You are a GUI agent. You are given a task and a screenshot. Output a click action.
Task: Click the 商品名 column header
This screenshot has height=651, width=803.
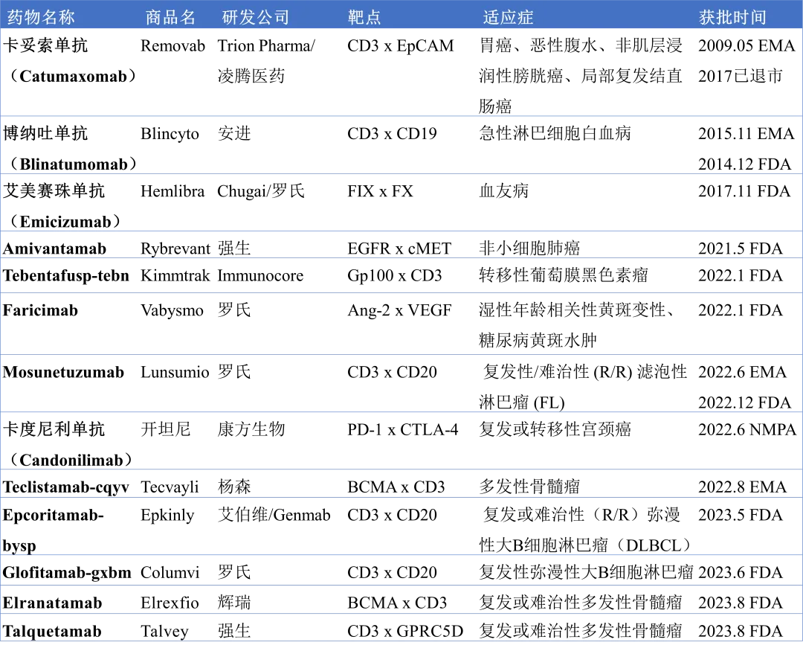(170, 17)
